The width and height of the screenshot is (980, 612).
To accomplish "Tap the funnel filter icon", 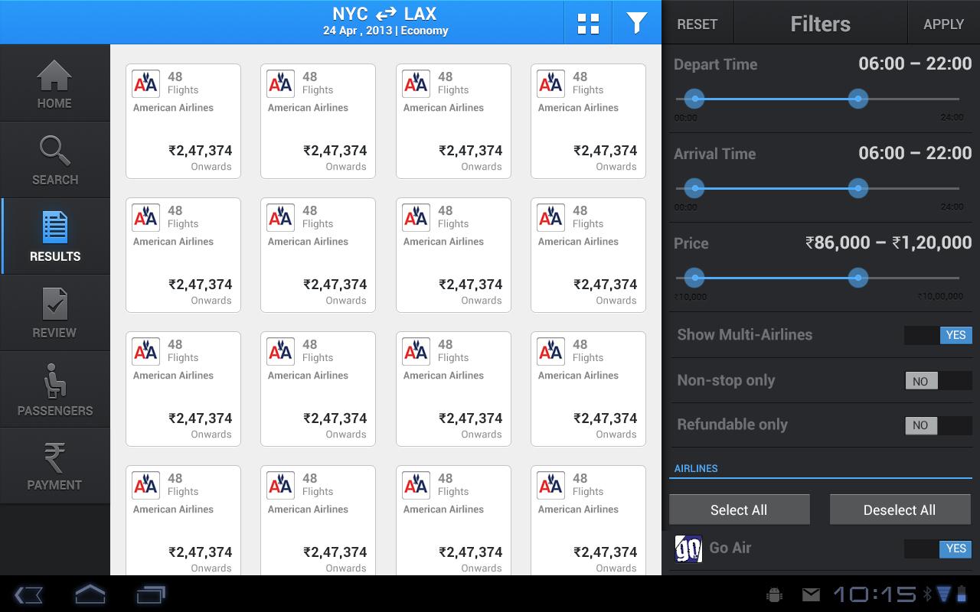I will (637, 24).
